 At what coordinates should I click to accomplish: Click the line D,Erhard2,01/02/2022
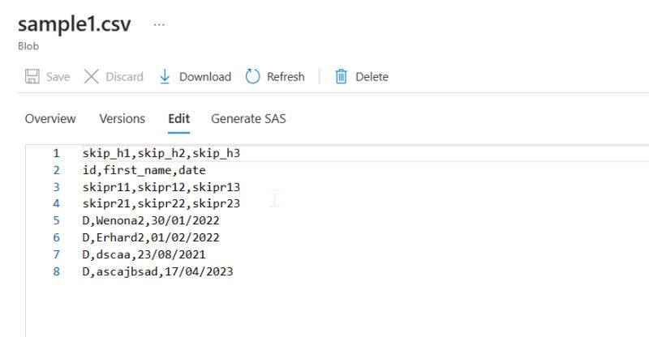151,237
